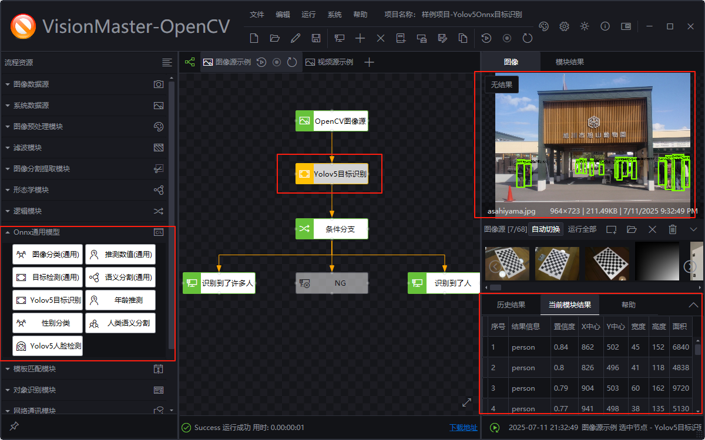
Task: Open the 运行 menu
Action: point(308,15)
